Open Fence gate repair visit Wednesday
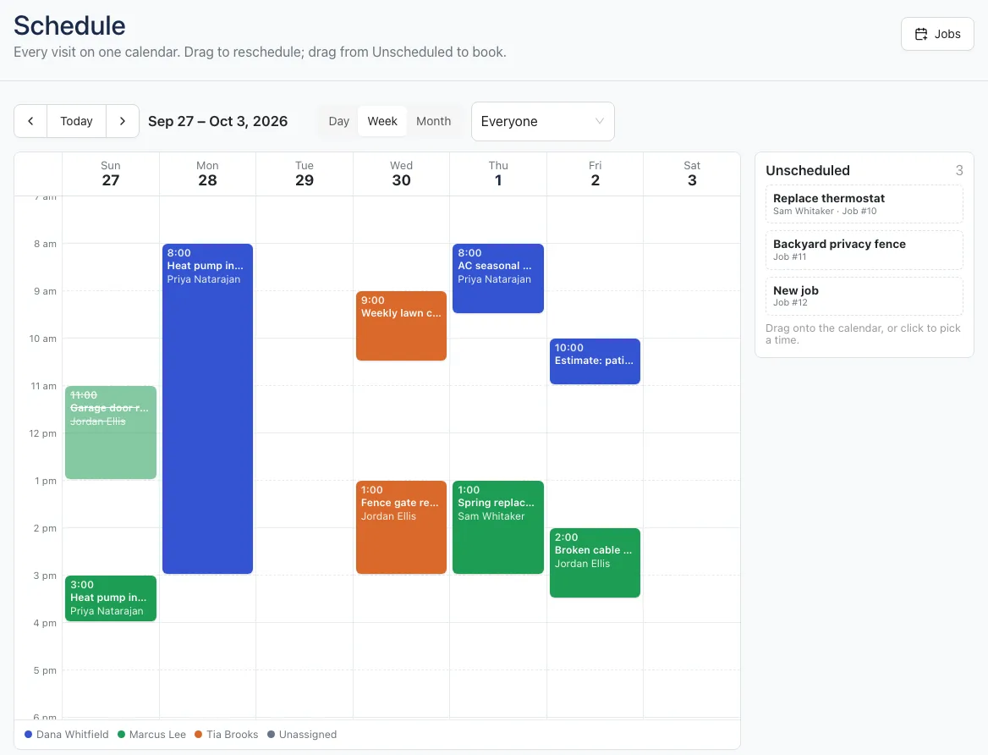The width and height of the screenshot is (988, 755). 401,527
